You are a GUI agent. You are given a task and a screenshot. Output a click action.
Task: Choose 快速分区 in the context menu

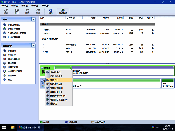click(56, 80)
